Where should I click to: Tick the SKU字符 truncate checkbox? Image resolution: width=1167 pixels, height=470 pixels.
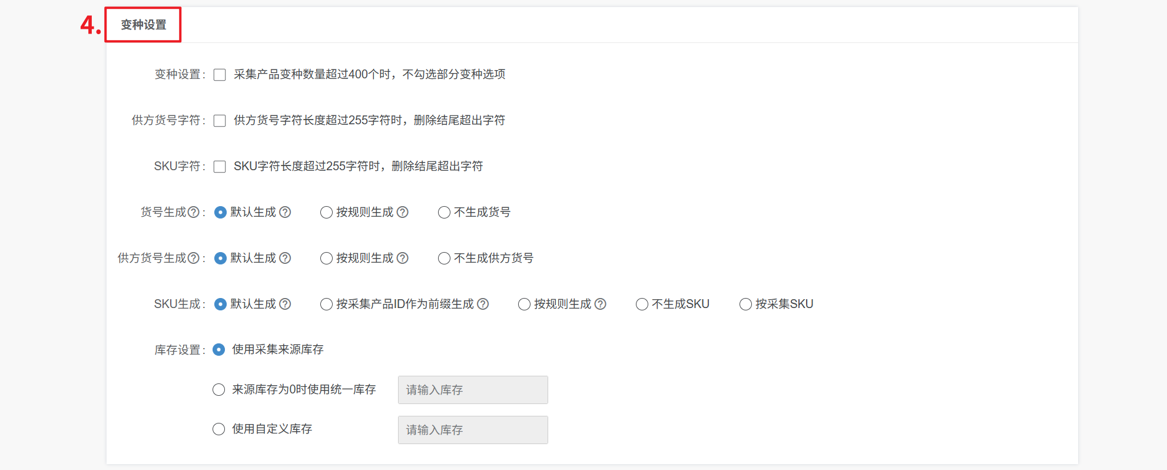220,167
